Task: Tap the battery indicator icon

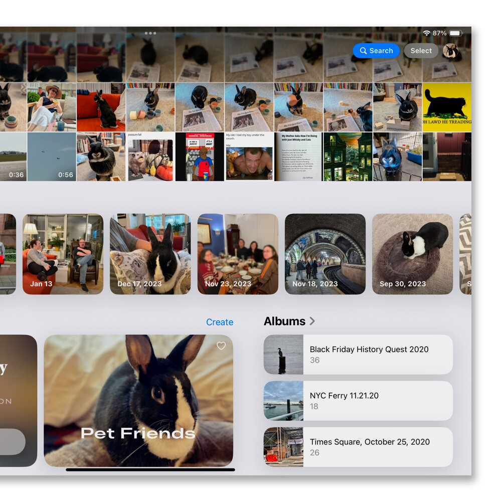Action: 455,33
